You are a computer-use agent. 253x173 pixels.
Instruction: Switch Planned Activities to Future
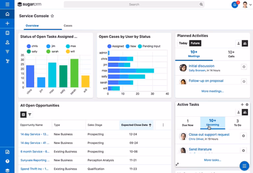[x=195, y=43]
